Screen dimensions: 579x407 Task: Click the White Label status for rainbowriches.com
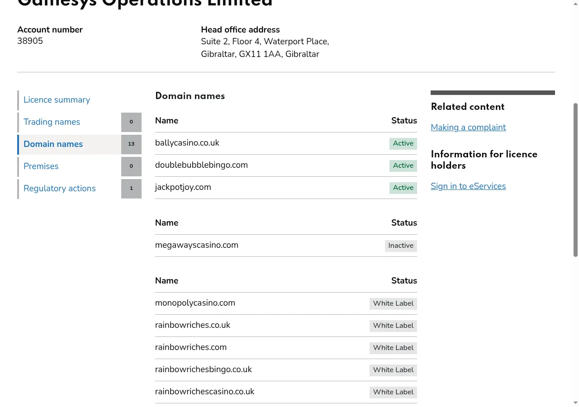pos(393,348)
